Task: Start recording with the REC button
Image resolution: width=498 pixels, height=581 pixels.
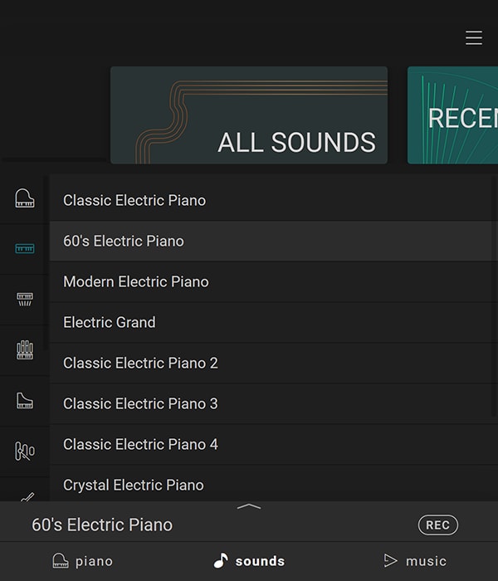Action: coord(438,525)
